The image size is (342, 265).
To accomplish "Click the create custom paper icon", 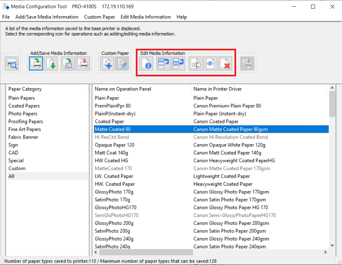I will pyautogui.click(x=107, y=63).
